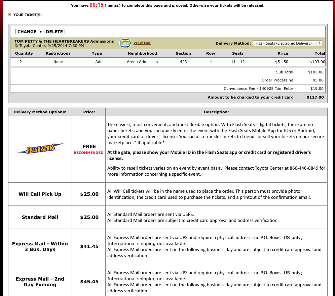Click the Delivery Method Options column header
The height and width of the screenshot is (296, 335).
click(40, 112)
